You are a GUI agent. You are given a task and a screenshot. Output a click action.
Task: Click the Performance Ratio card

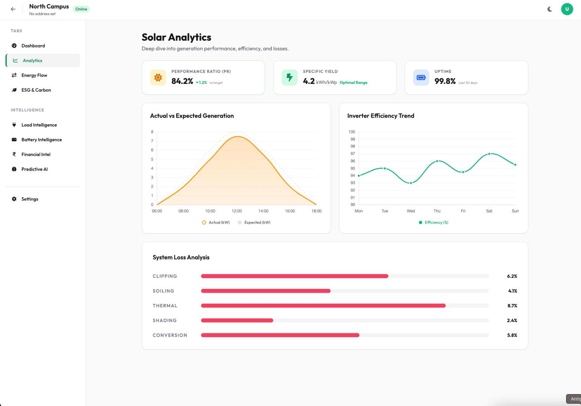(x=203, y=78)
